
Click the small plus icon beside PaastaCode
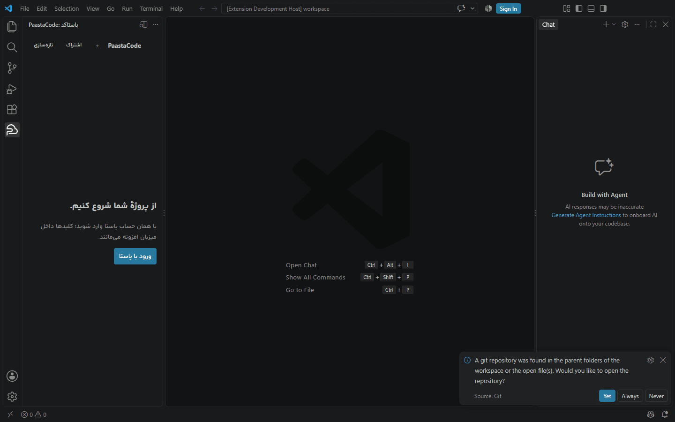[97, 45]
